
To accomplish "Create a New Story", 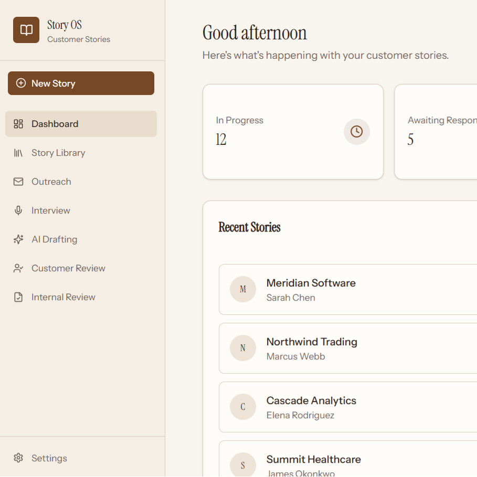I will pyautogui.click(x=81, y=83).
